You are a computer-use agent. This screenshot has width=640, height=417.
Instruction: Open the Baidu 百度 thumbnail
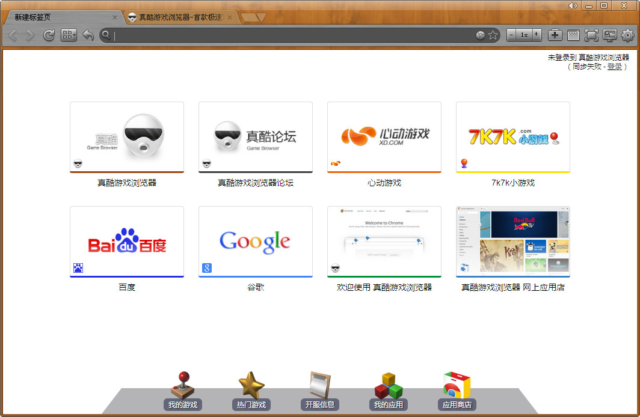coord(127,242)
